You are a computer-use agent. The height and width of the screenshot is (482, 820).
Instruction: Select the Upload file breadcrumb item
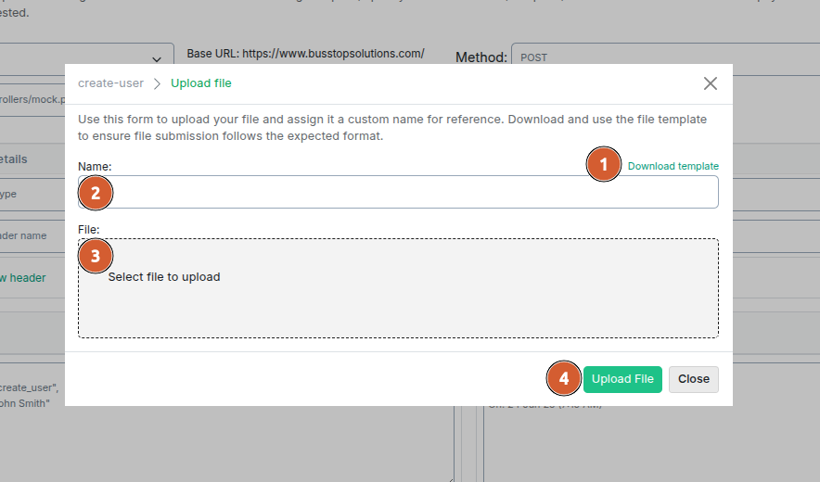[201, 83]
